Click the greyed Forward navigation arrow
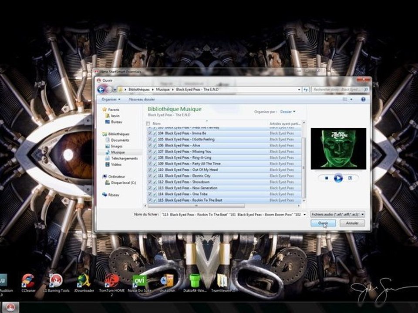Screen dimensions: 418x313 coord(109,90)
